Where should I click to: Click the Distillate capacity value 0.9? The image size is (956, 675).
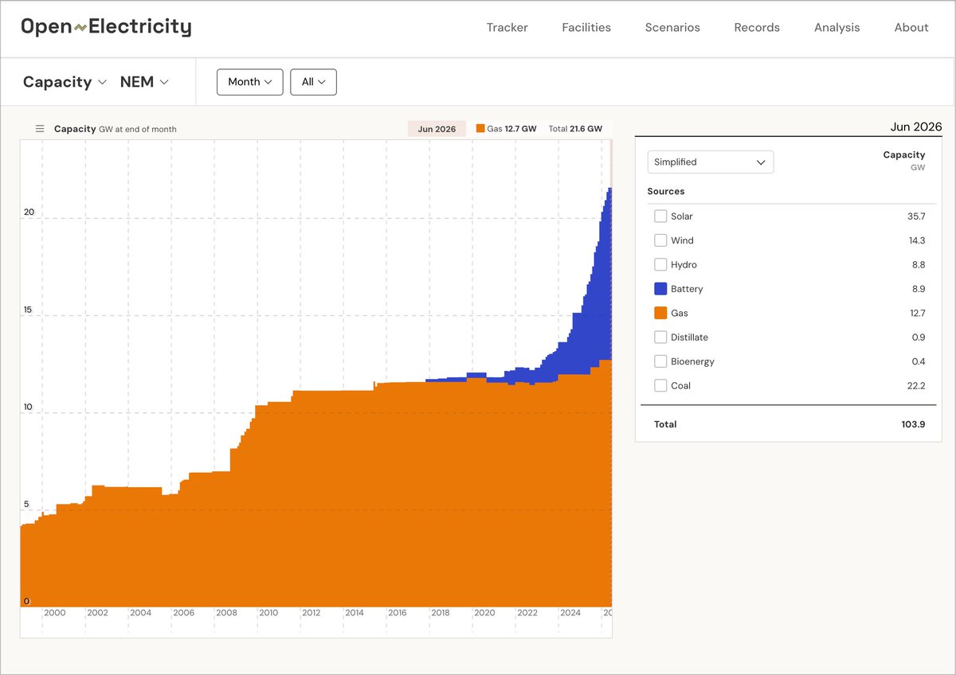[919, 337]
